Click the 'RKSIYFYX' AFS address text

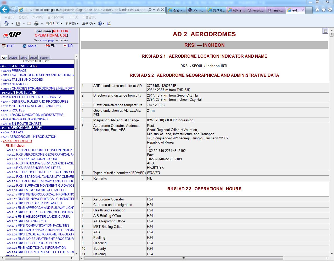[155, 167]
